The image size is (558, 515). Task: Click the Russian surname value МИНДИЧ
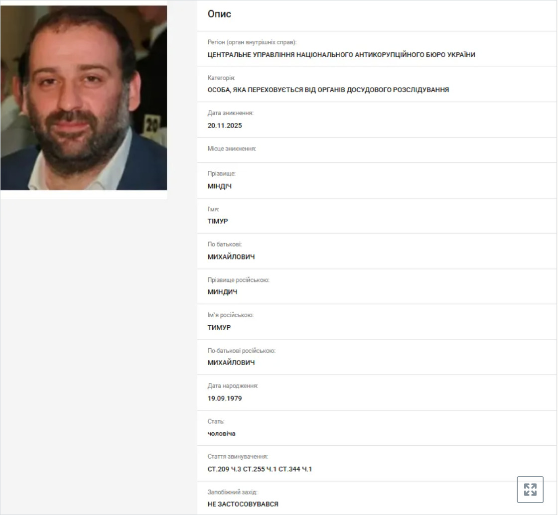tap(222, 292)
